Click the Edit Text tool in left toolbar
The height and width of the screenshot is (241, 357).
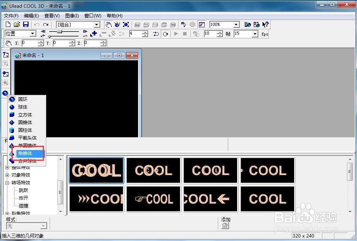click(5, 64)
